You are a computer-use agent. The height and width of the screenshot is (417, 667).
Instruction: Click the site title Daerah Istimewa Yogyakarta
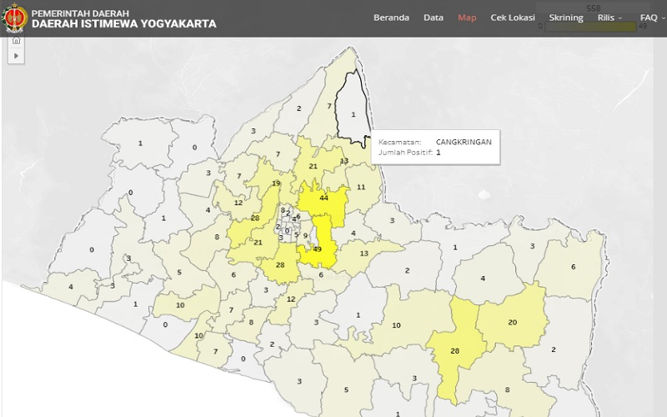click(123, 24)
